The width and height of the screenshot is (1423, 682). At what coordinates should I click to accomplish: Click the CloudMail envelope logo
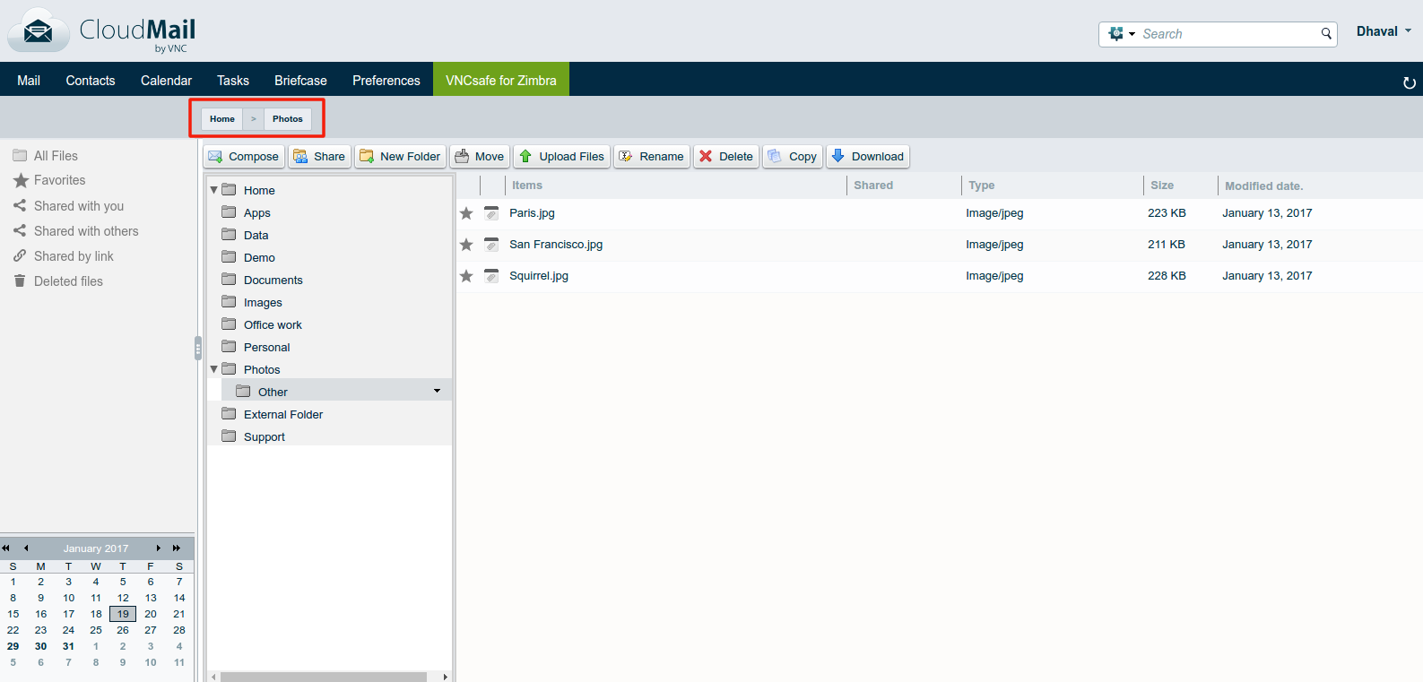(x=39, y=31)
